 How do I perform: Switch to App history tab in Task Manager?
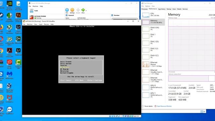point(162,9)
